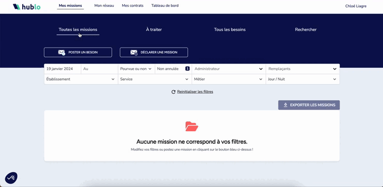The height and width of the screenshot is (187, 383).
Task: Open the Service dropdown
Action: coord(155,79)
